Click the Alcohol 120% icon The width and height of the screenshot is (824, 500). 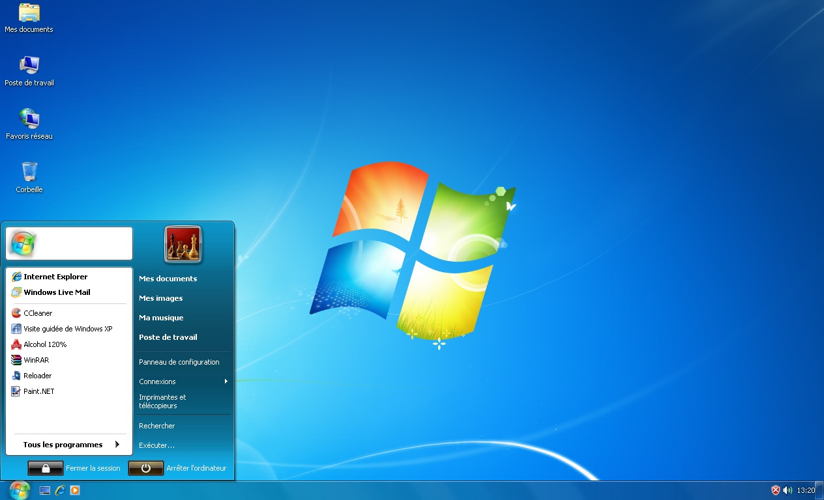pyautogui.click(x=16, y=344)
